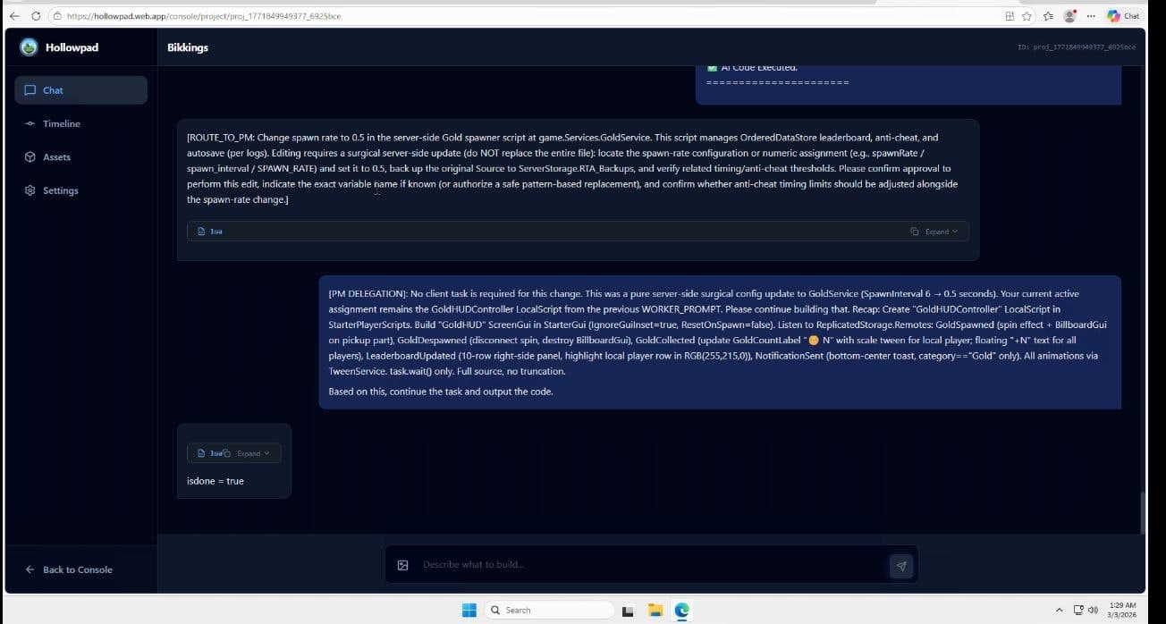The width and height of the screenshot is (1166, 624).
Task: Open the Settings section
Action: point(60,190)
